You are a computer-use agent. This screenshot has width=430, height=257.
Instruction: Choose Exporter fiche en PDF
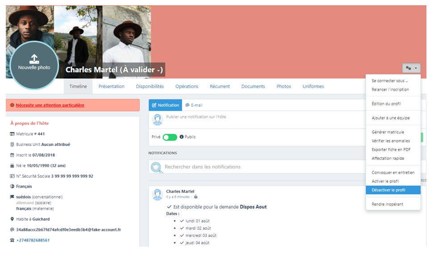(x=391, y=149)
